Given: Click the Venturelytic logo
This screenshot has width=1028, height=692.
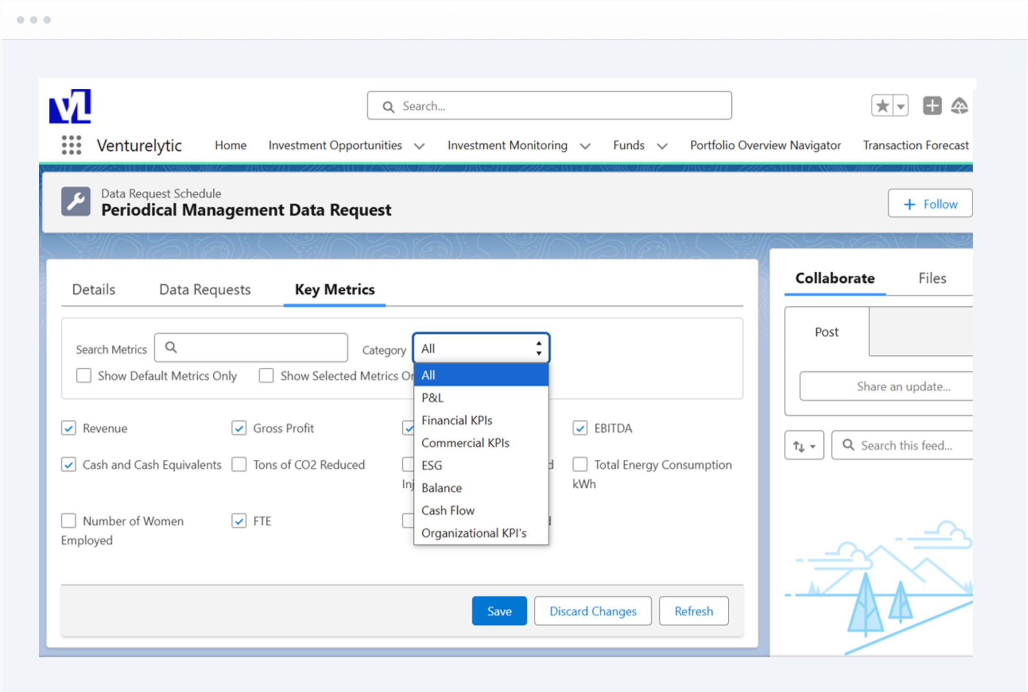Looking at the screenshot, I should pos(70,107).
